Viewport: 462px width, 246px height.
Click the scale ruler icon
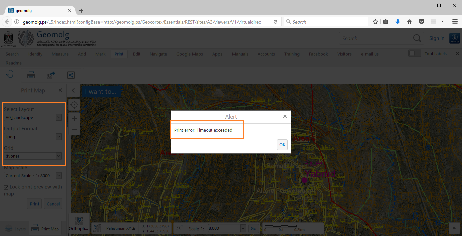point(179,228)
